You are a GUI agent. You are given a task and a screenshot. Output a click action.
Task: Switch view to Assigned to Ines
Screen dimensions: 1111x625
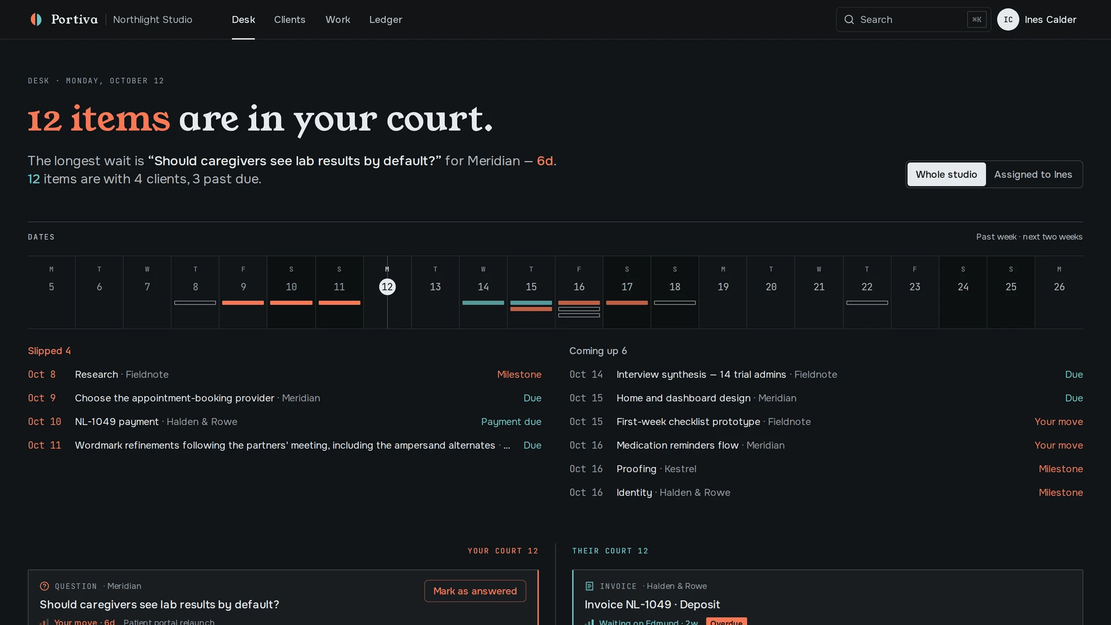tap(1033, 174)
